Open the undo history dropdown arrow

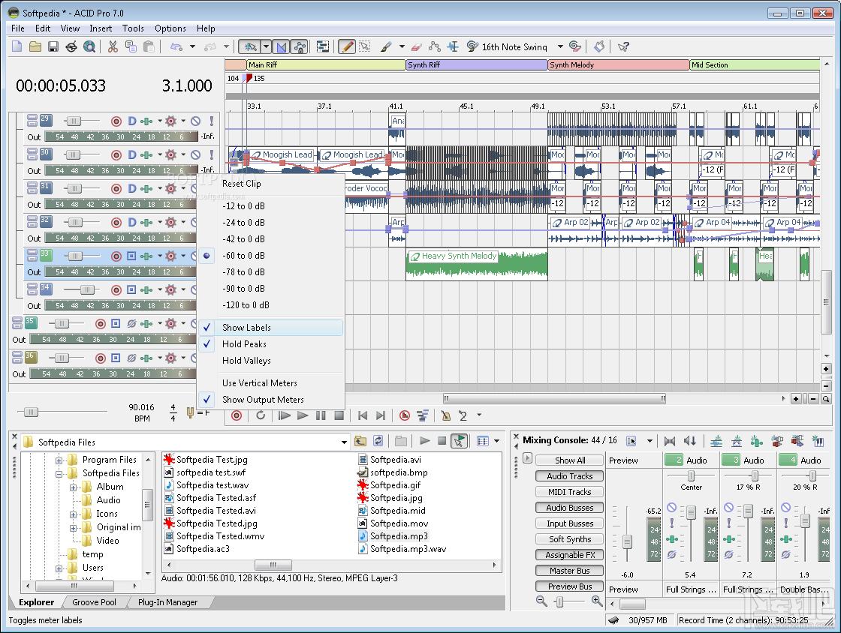tap(192, 46)
